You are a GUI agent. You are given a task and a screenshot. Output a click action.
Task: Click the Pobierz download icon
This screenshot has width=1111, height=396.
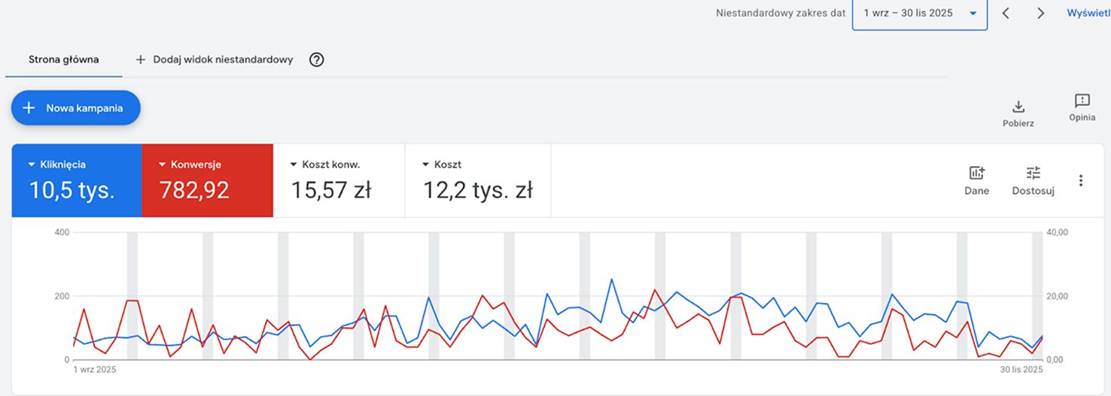(1018, 107)
